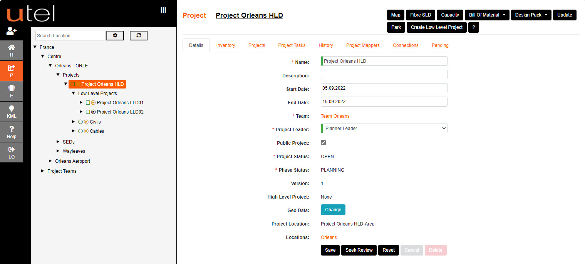Select the Home (H) sidebar icon
585x264 pixels.
pyautogui.click(x=12, y=50)
